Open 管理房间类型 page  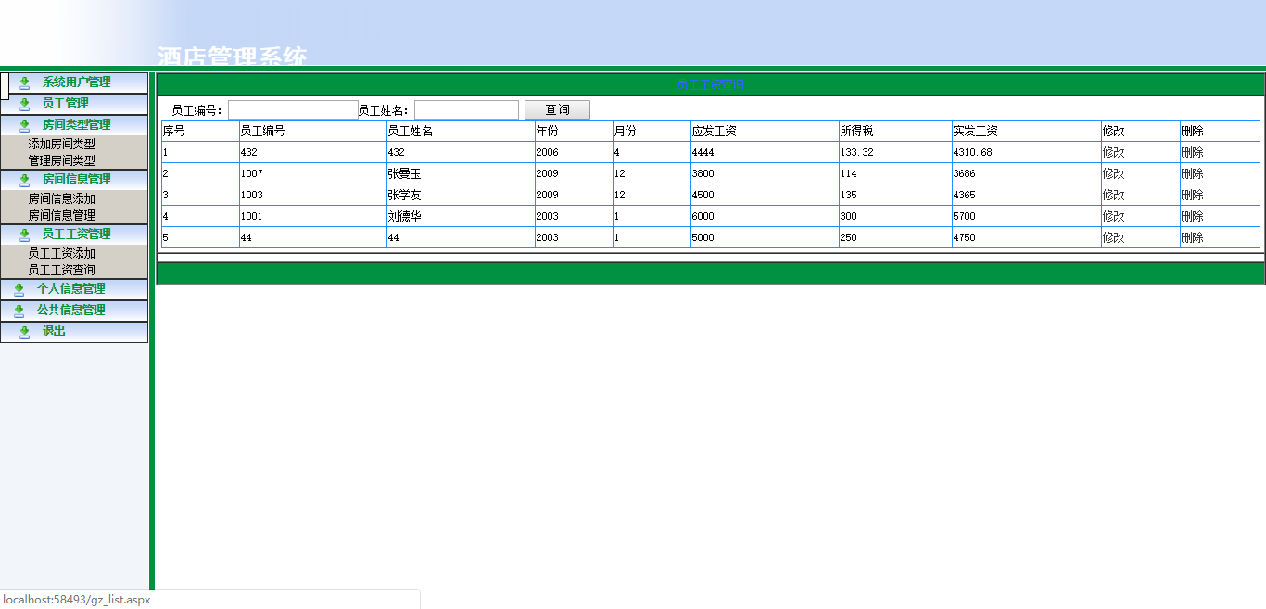61,160
